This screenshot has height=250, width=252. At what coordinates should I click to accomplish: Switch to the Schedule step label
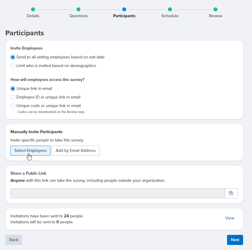pos(170,16)
